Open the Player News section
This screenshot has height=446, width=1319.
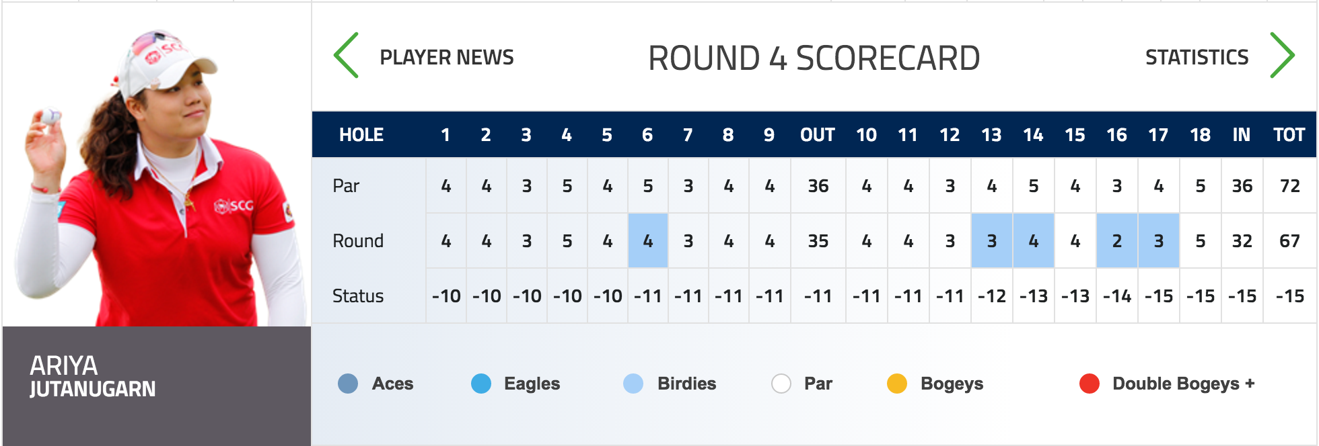(447, 58)
